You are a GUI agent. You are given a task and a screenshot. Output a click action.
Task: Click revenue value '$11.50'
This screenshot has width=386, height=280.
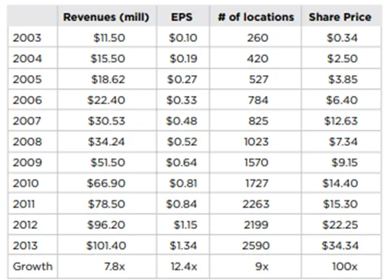coord(109,38)
